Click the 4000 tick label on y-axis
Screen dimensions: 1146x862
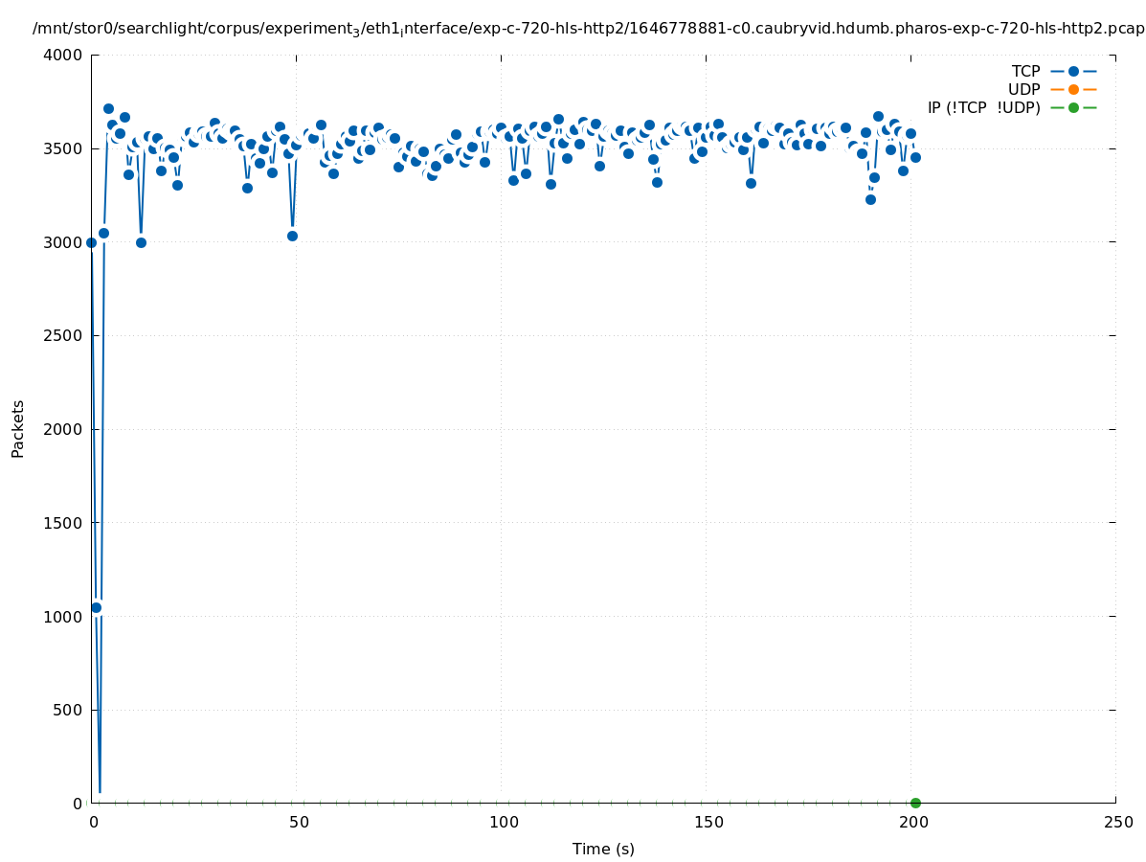click(x=65, y=55)
